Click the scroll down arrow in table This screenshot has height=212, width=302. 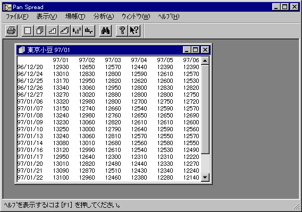(205, 177)
